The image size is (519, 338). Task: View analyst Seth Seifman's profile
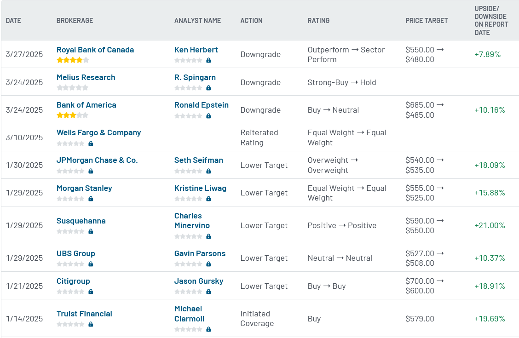199,160
